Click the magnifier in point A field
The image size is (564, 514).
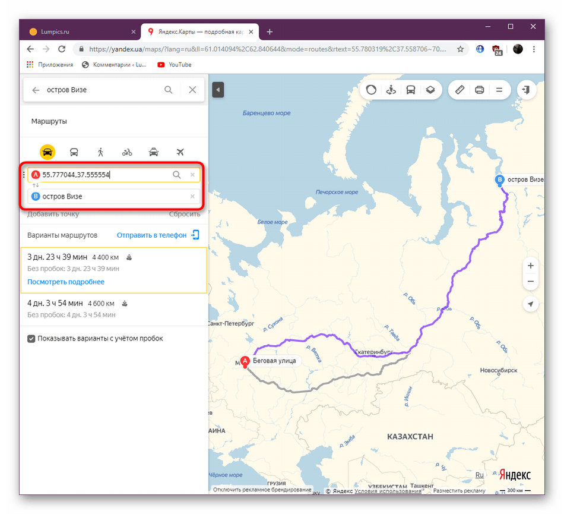tap(176, 175)
